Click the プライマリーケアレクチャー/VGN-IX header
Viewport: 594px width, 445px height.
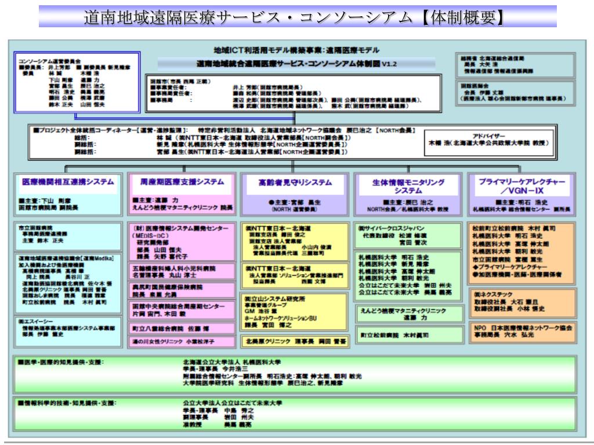tap(521, 186)
